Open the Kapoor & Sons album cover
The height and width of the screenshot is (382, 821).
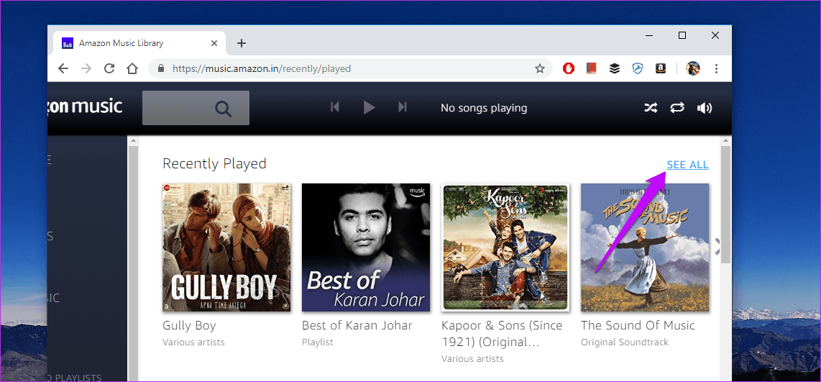[x=505, y=247]
